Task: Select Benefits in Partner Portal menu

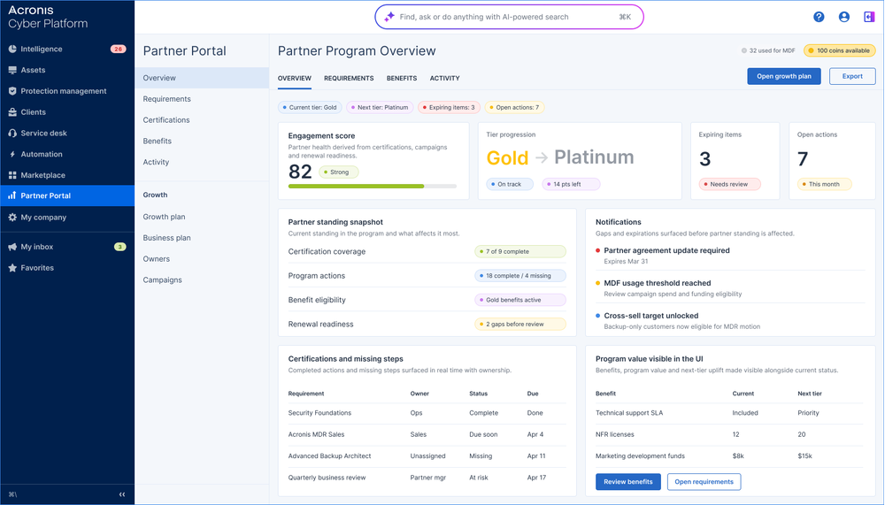Action: (202, 141)
